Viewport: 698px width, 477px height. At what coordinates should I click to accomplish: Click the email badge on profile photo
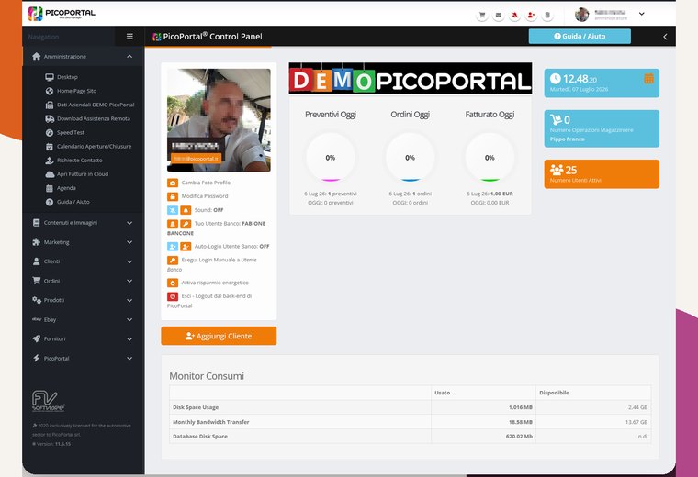click(196, 159)
